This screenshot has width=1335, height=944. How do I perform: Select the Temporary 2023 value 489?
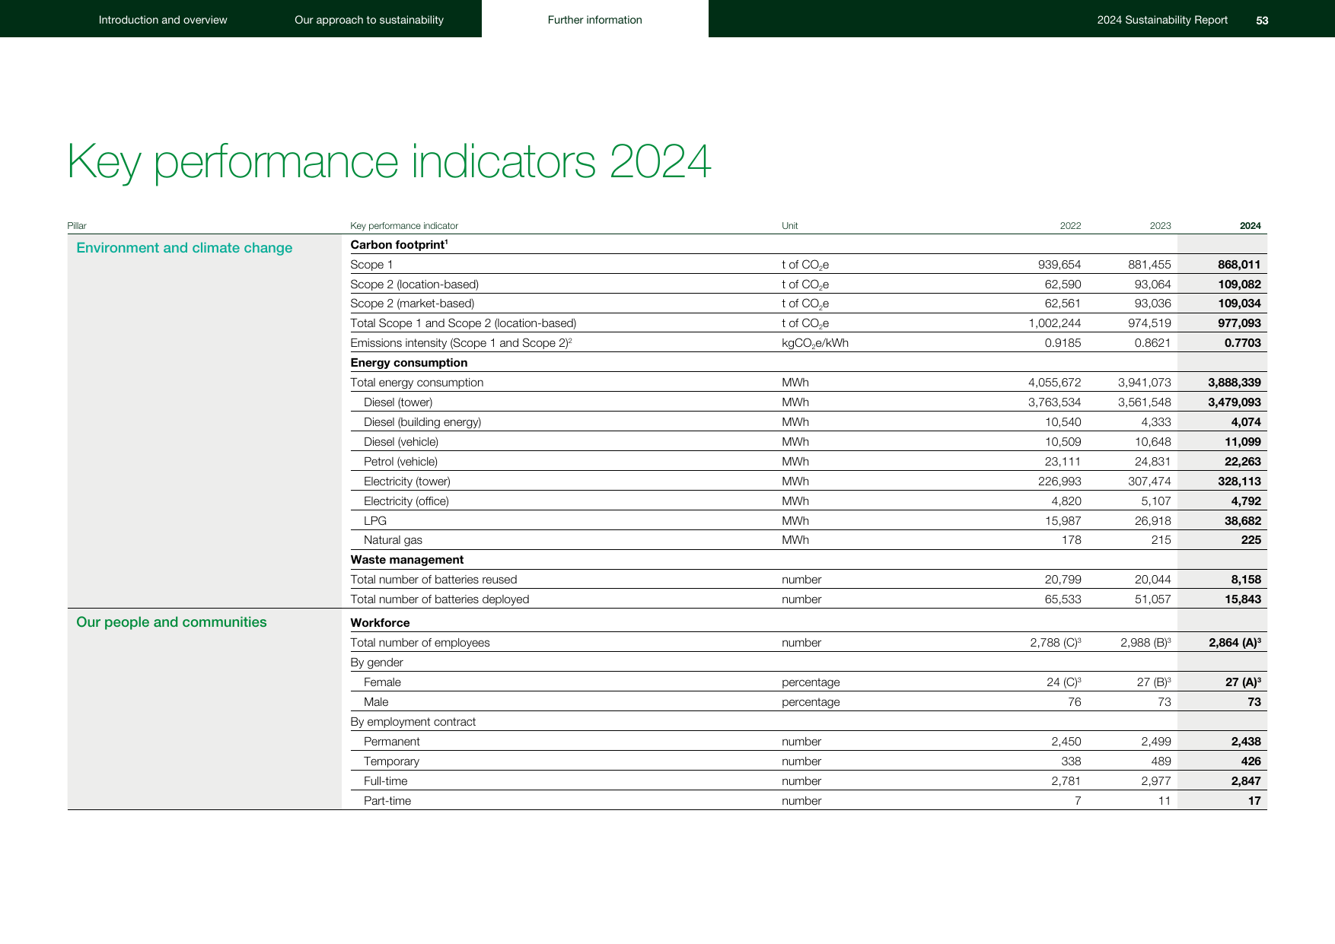(1161, 761)
